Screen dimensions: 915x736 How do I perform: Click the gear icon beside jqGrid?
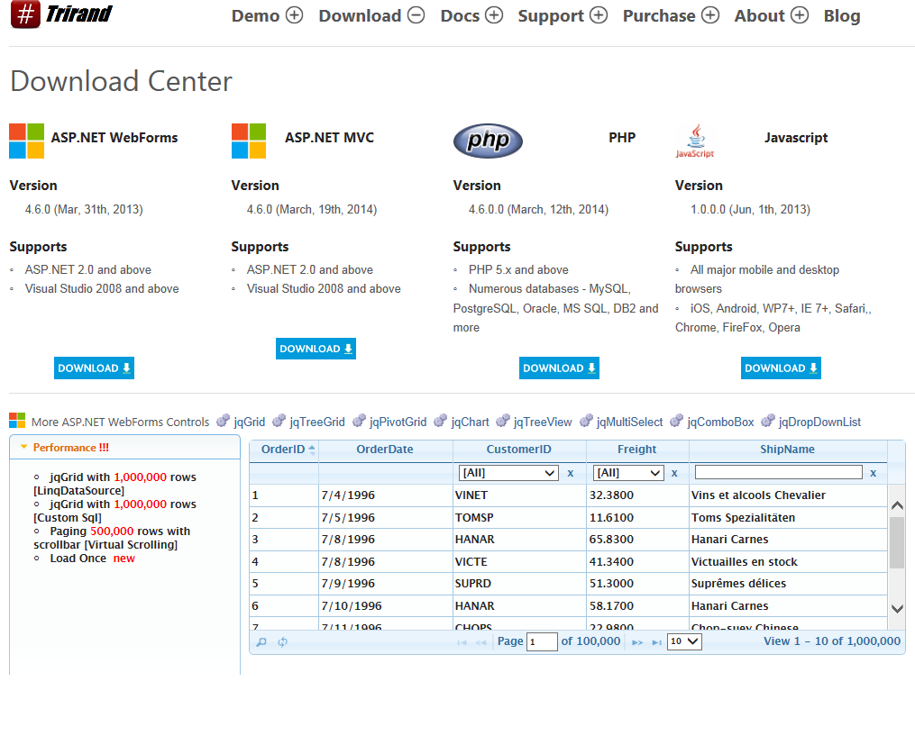click(223, 421)
